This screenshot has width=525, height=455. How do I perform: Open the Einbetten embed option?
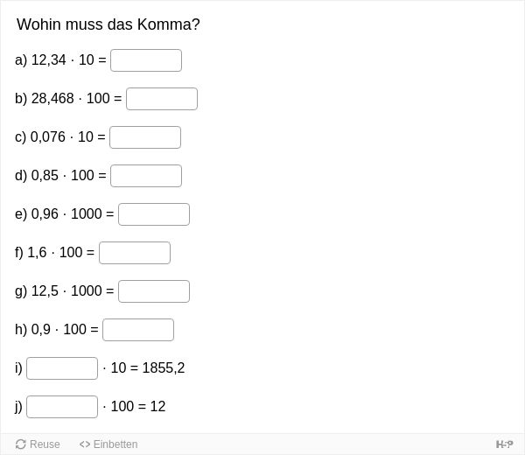tap(108, 444)
